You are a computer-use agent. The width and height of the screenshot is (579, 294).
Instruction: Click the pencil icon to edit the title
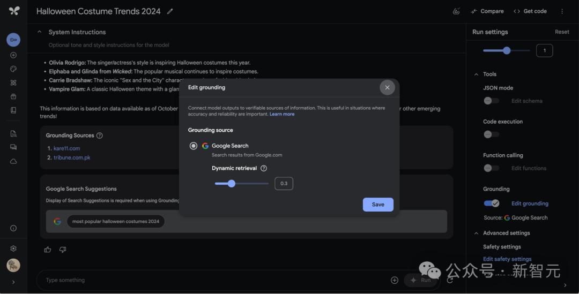tap(170, 11)
